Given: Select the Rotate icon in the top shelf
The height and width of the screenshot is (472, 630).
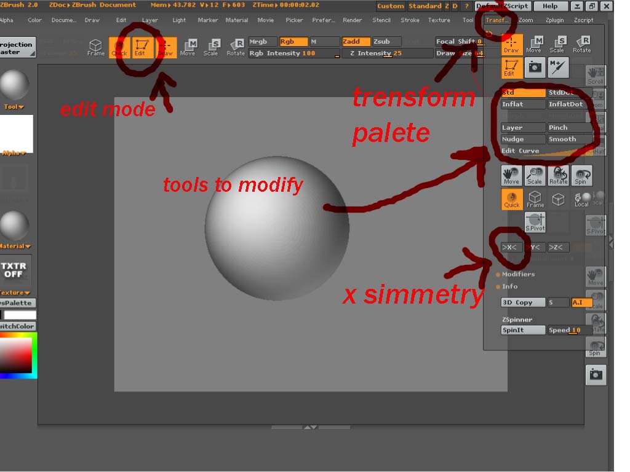Looking at the screenshot, I should (x=236, y=47).
